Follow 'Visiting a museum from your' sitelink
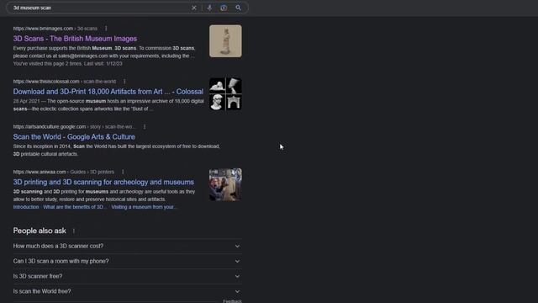Image resolution: width=538 pixels, height=303 pixels. click(144, 207)
